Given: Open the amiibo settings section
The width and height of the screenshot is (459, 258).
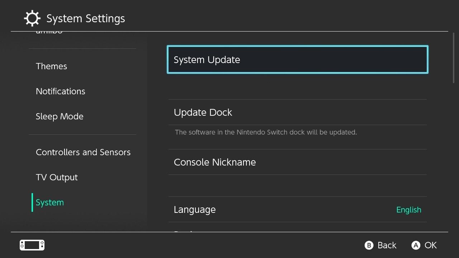Looking at the screenshot, I should [49, 31].
